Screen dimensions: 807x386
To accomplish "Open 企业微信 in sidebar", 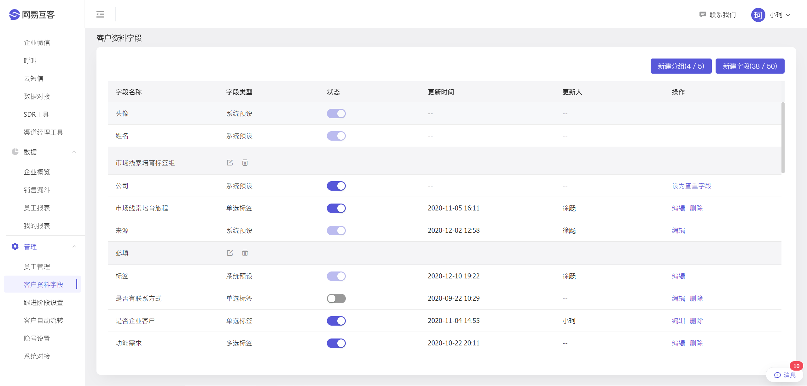I will click(37, 42).
